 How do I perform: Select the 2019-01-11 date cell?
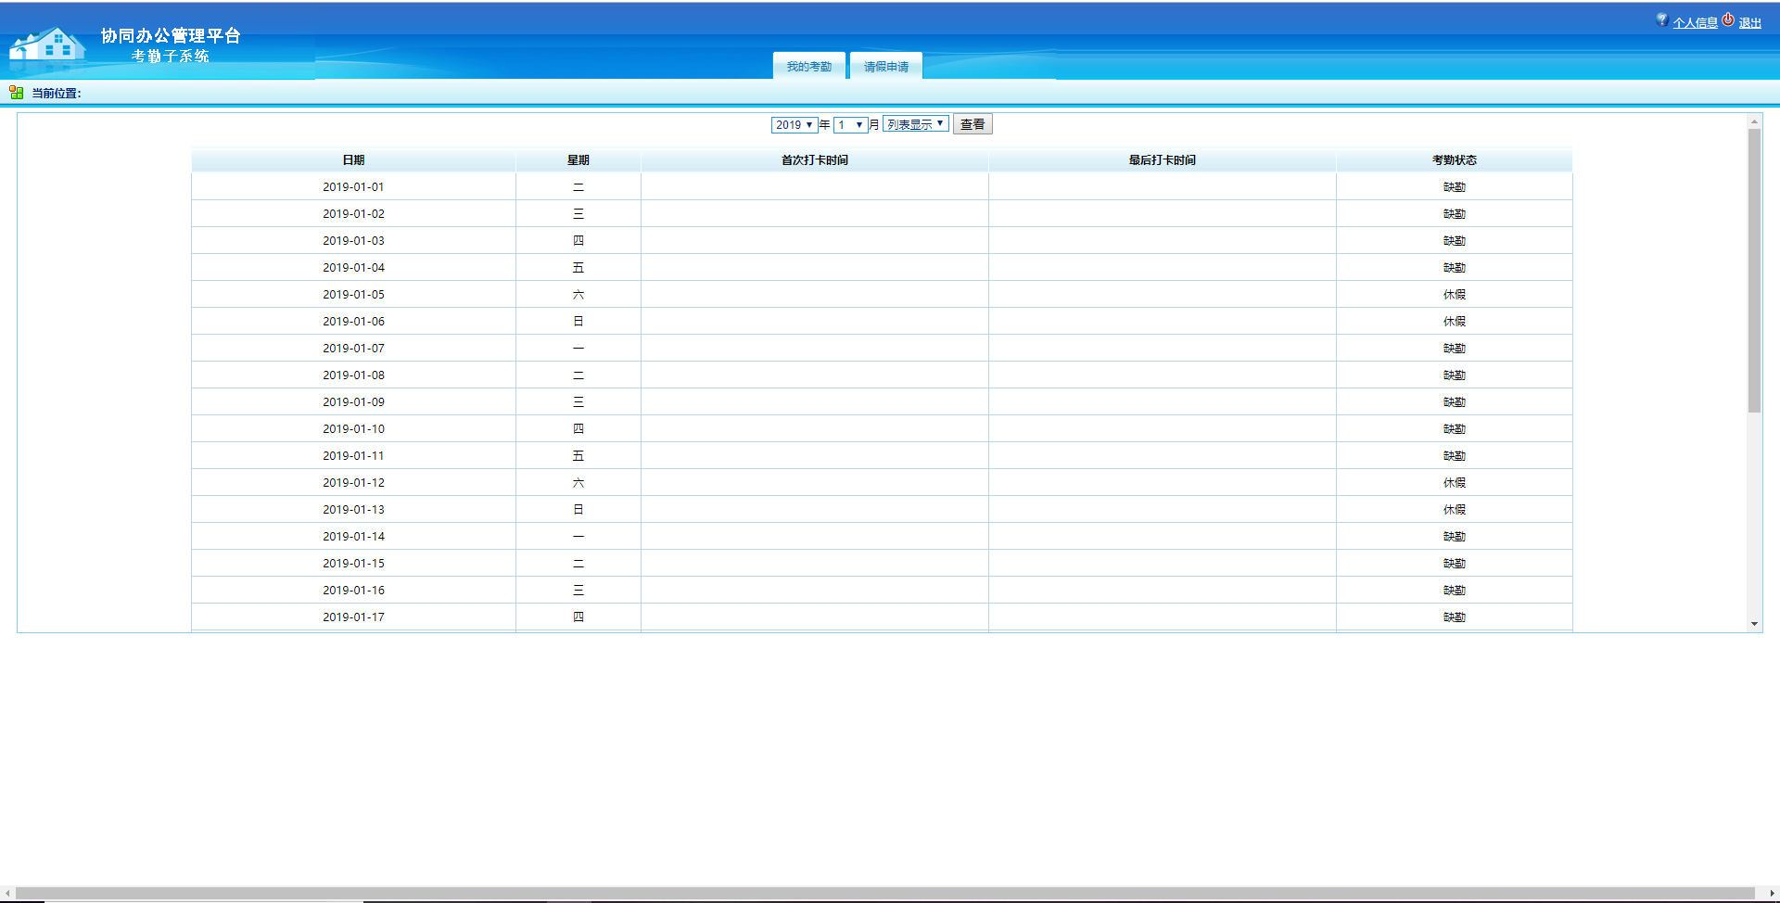(x=353, y=456)
